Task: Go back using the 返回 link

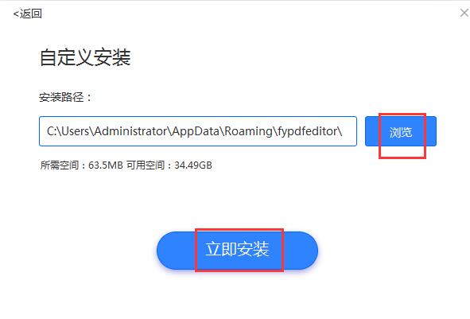Action: pyautogui.click(x=28, y=14)
